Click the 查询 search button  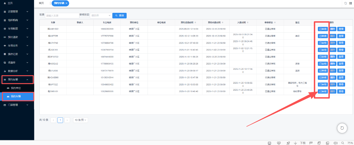click(119, 16)
